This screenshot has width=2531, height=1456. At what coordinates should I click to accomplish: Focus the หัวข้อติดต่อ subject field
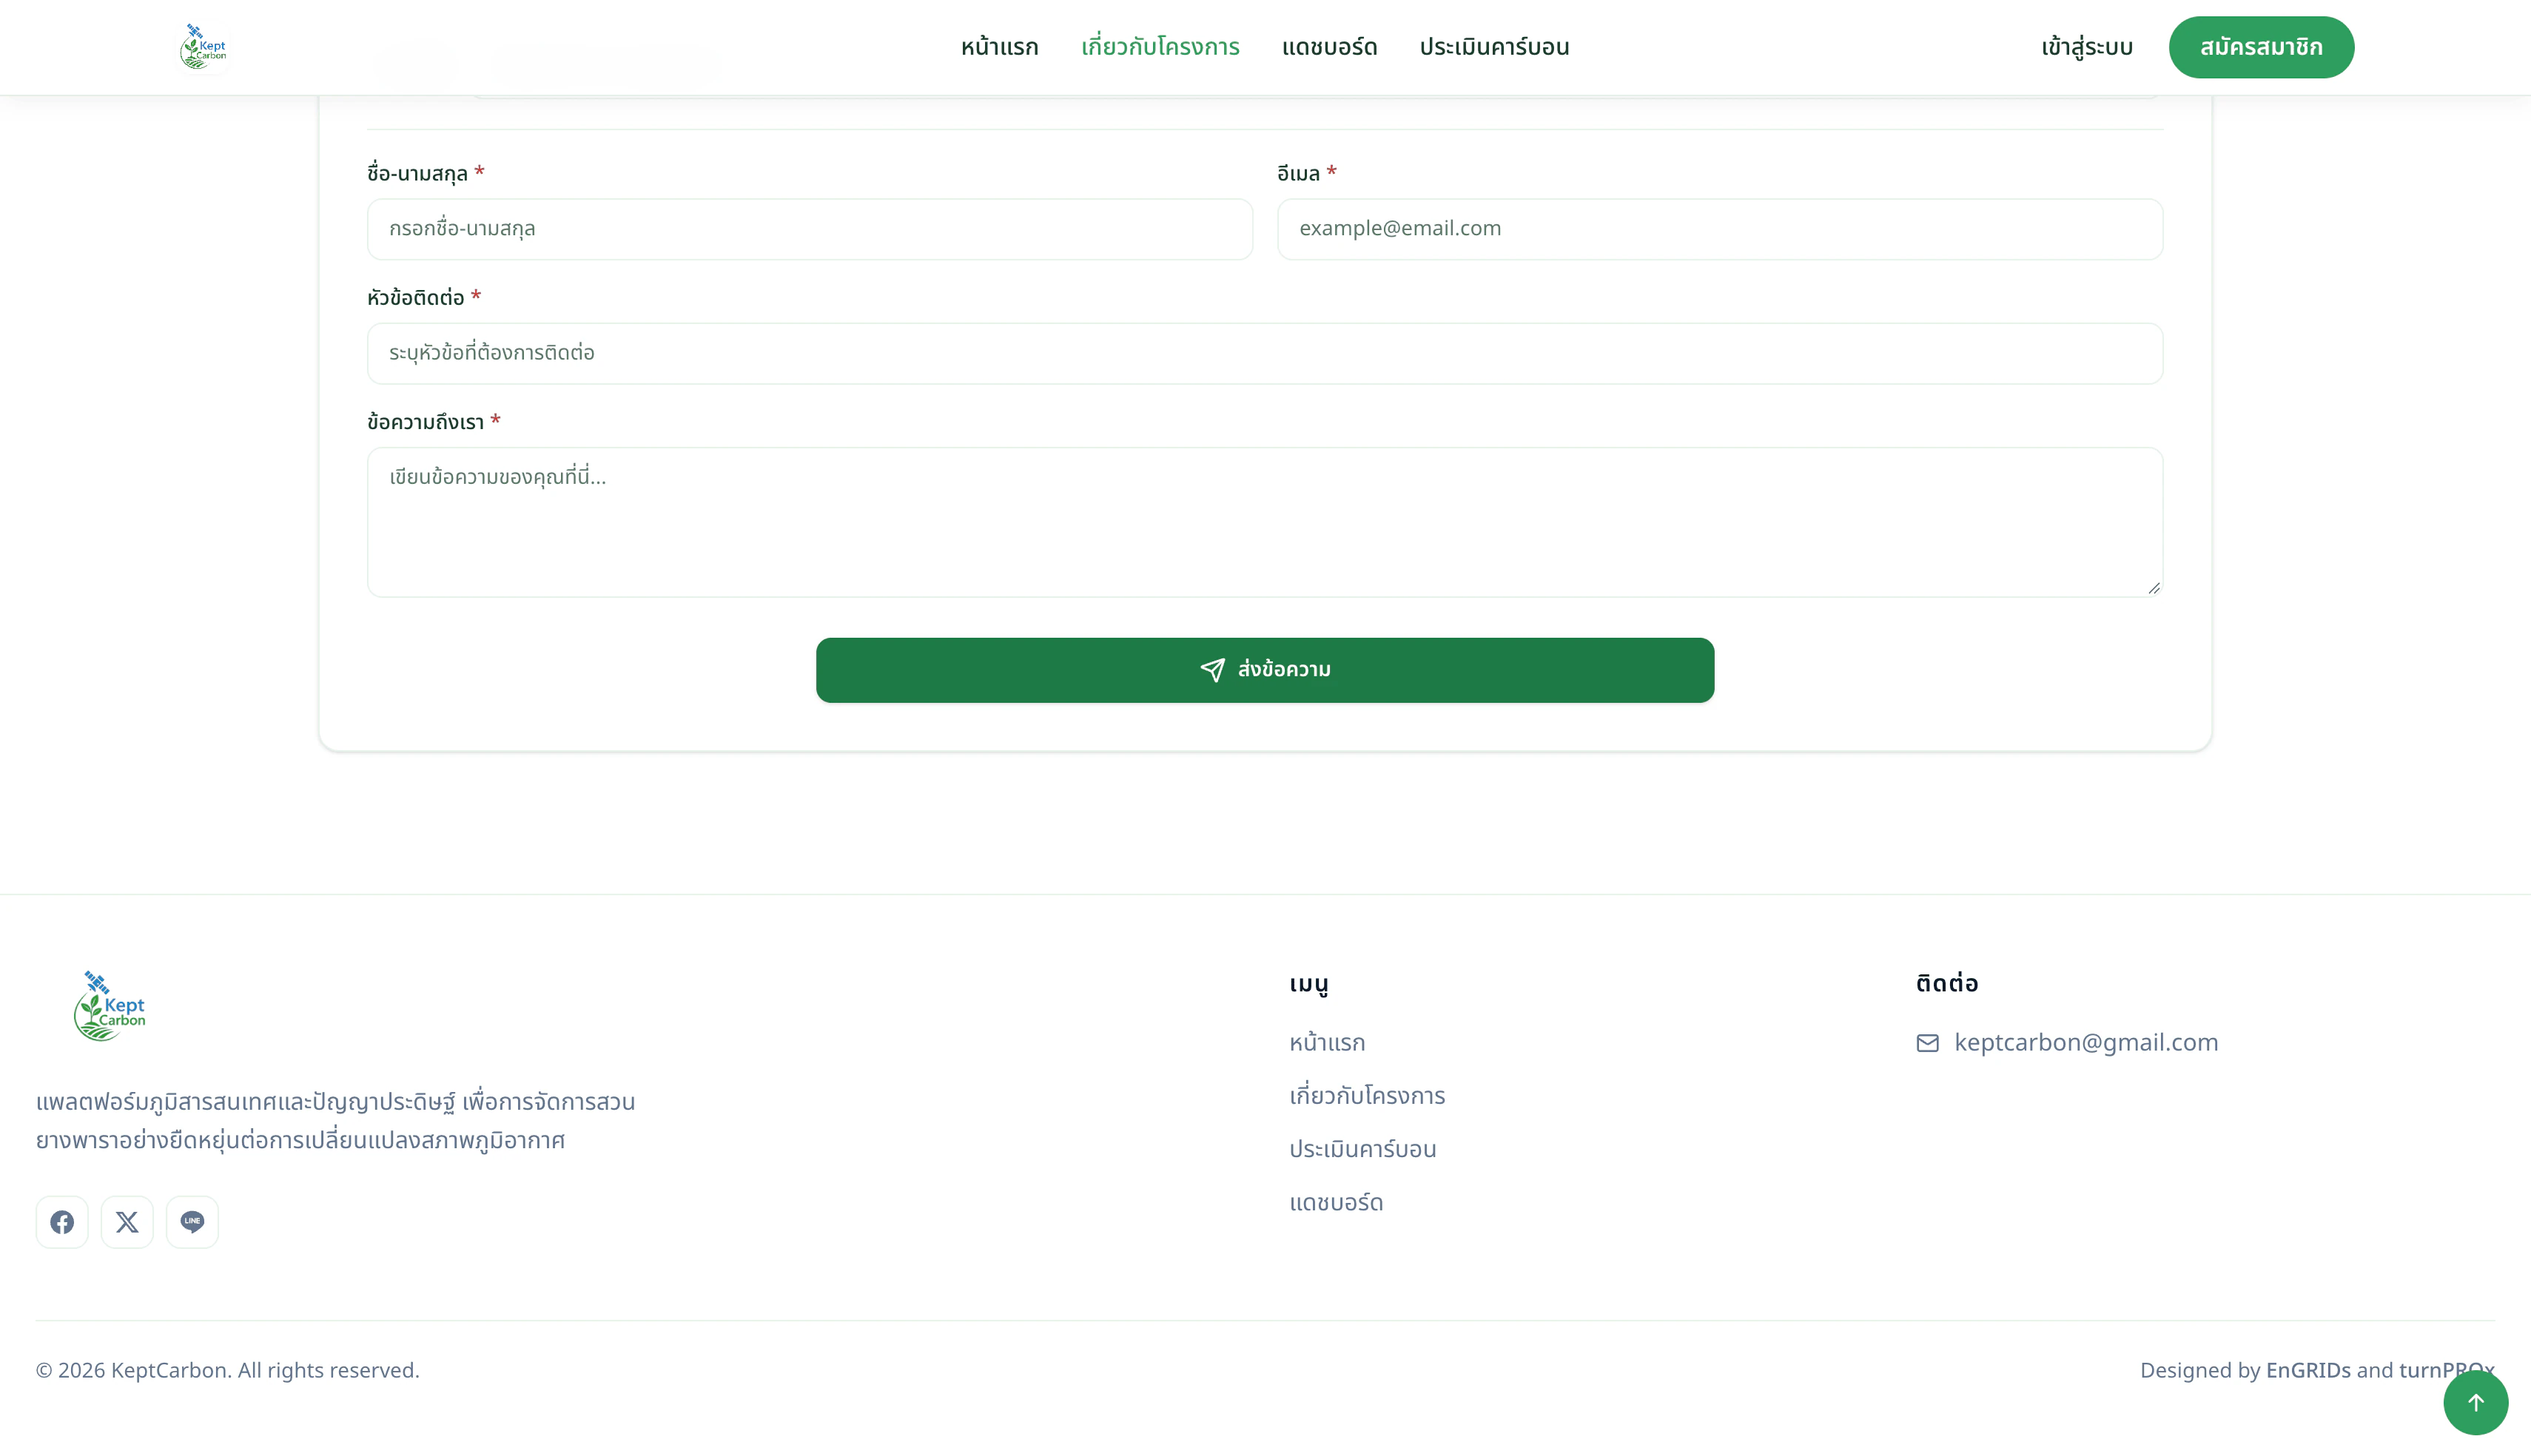point(1265,353)
